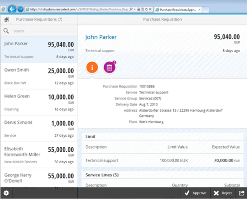Image resolution: width=247 pixels, height=199 pixels.
Task: Select George Harry O'Donell requisition
Action: pyautogui.click(x=39, y=178)
